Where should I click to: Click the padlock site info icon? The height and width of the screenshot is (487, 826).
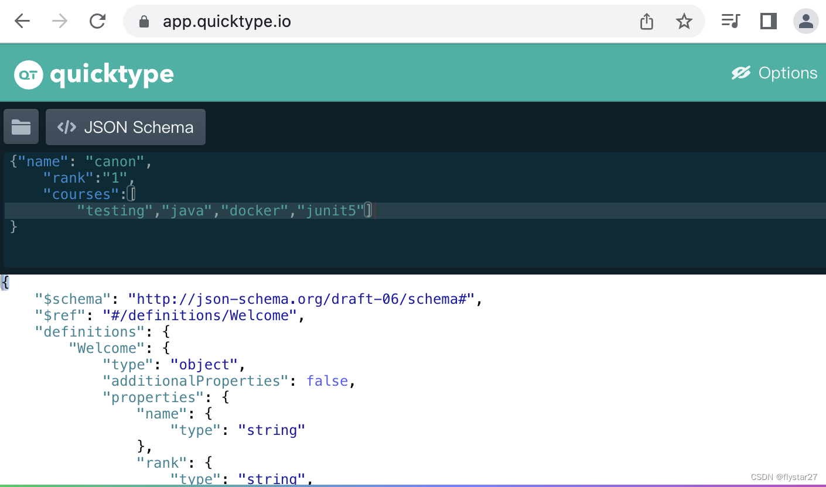click(144, 22)
